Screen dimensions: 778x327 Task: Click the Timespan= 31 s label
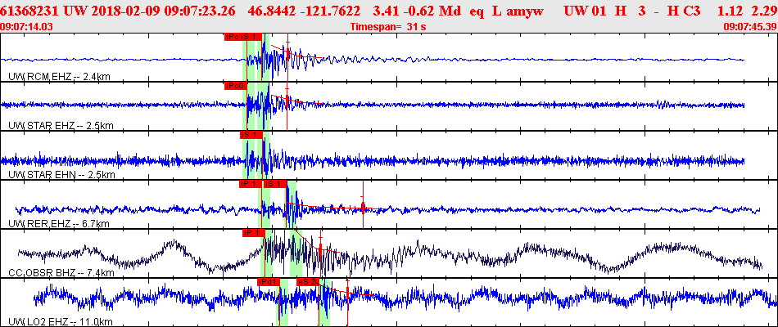click(x=388, y=26)
